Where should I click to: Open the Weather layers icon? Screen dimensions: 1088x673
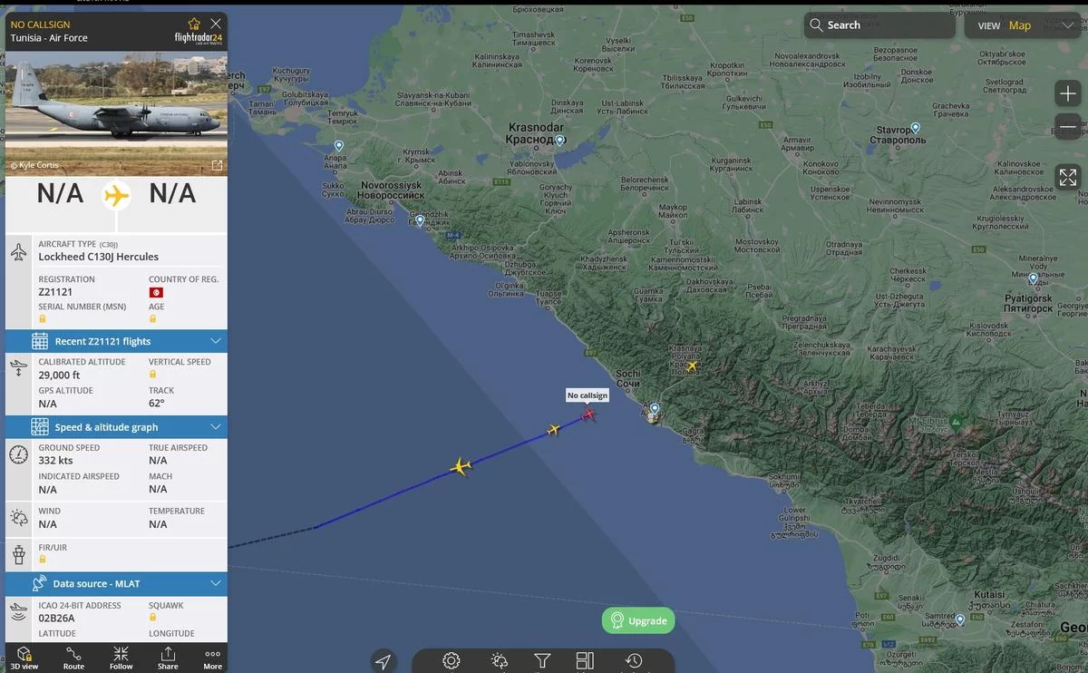point(499,661)
